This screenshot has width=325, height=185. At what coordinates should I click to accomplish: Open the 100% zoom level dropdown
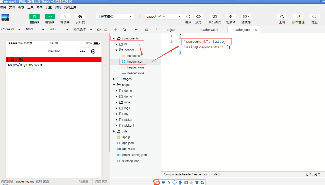coord(35,30)
